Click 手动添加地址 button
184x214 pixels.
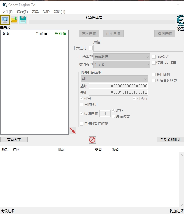click(170, 140)
